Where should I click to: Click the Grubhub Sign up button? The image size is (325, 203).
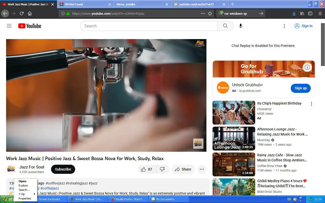pyautogui.click(x=301, y=88)
